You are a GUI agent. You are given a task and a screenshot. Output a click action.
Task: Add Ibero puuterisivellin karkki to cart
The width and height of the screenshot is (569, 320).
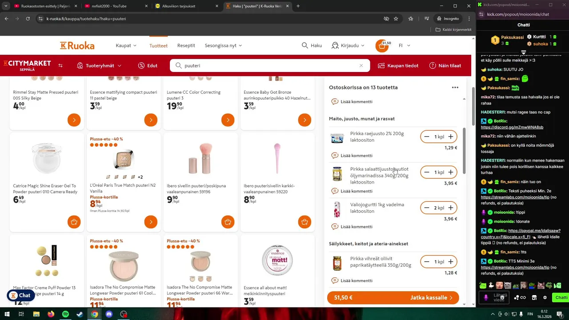(305, 222)
